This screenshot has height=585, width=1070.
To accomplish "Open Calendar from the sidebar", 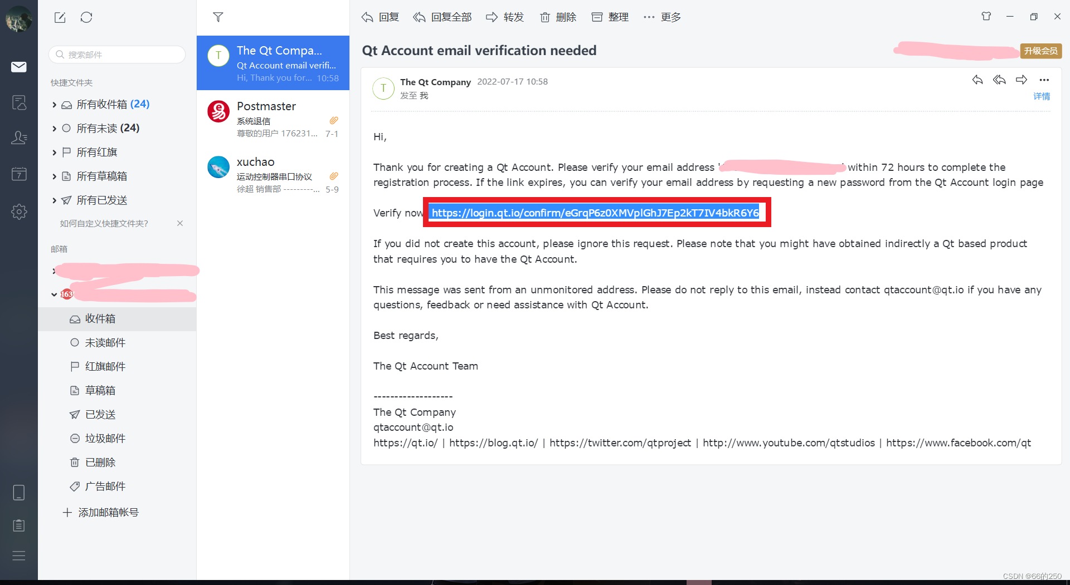I will tap(19, 174).
